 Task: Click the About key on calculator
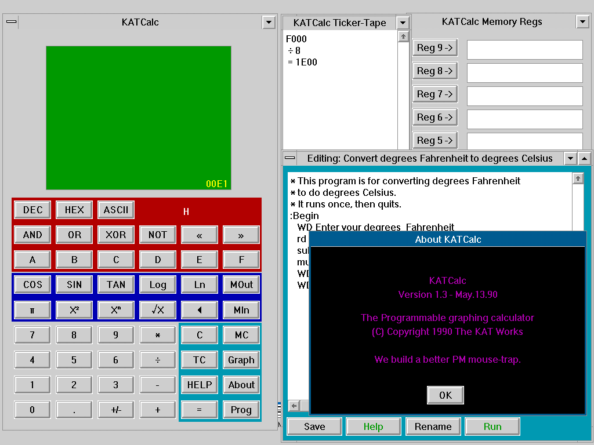pos(241,385)
